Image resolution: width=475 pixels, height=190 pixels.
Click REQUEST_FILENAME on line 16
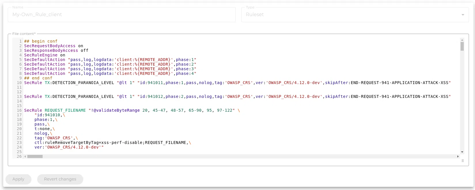(x=65, y=110)
